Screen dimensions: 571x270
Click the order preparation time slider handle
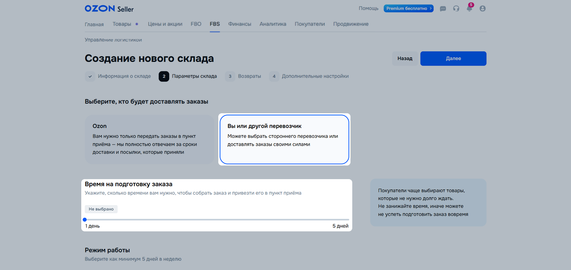85,220
